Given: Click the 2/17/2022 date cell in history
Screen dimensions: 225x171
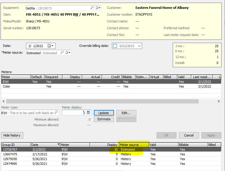Looking at the screenshot, I should tap(40, 154).
